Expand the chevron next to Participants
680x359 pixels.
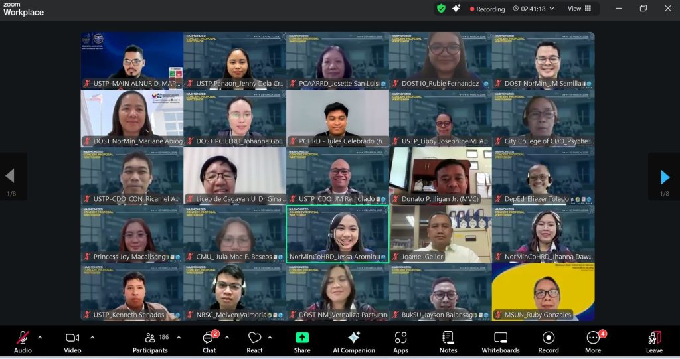click(x=179, y=337)
